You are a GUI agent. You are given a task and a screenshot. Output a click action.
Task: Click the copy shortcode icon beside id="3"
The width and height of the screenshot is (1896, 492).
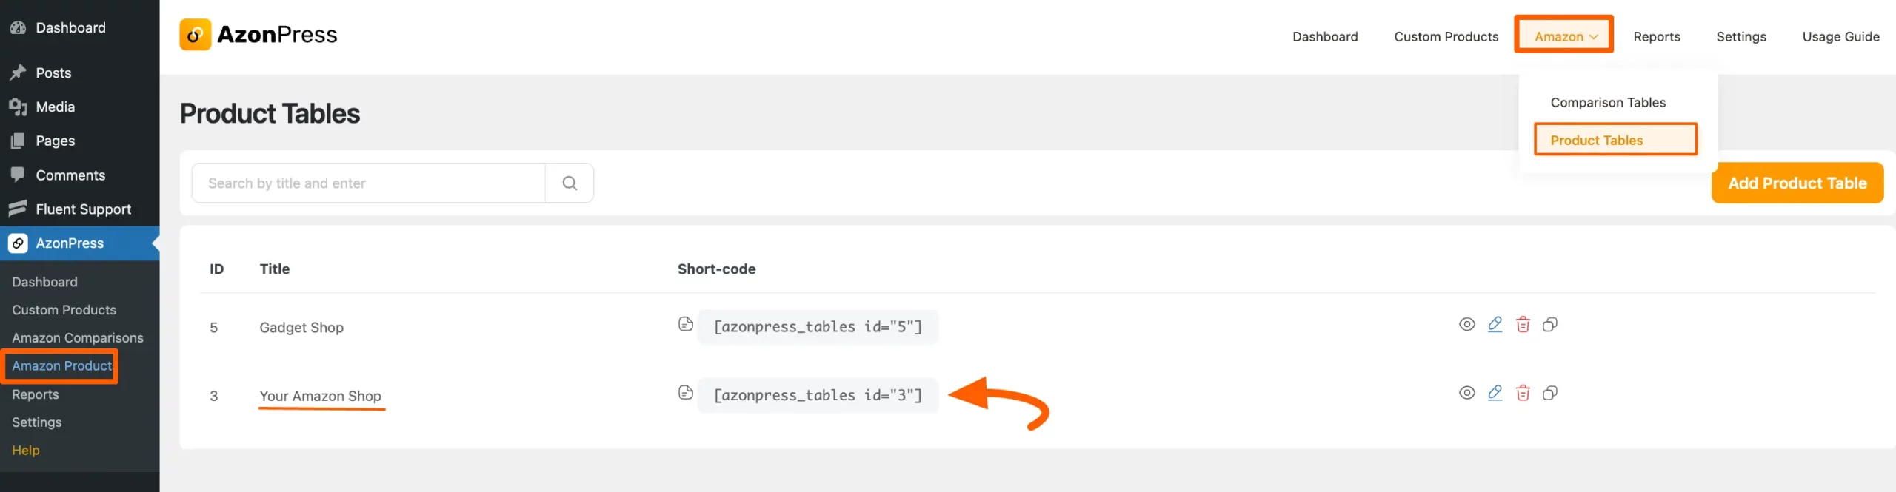tap(684, 393)
